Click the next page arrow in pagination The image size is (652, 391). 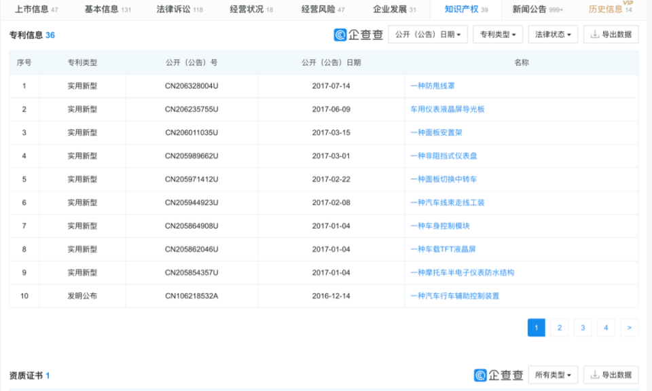pos(628,327)
